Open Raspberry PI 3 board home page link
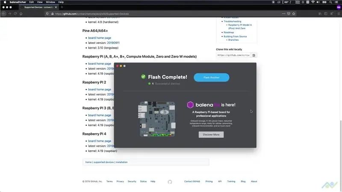Viewport: 342px width, 192px height. [100, 115]
